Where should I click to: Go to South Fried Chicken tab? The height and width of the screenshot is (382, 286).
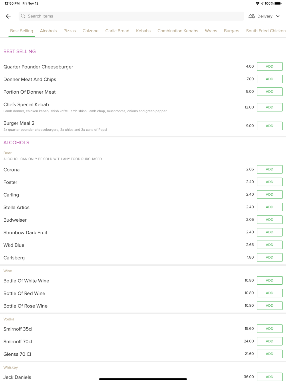(265, 31)
